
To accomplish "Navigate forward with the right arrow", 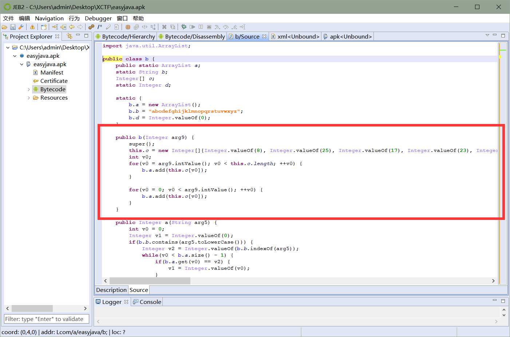I will point(80,27).
